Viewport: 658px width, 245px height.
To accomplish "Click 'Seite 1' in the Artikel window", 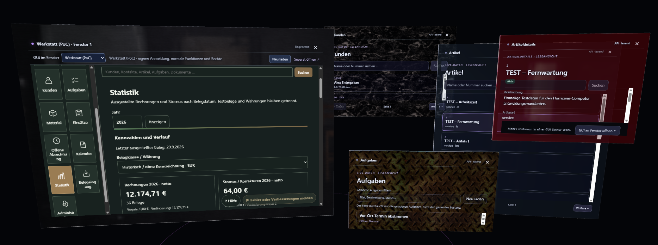I will click(512, 205).
